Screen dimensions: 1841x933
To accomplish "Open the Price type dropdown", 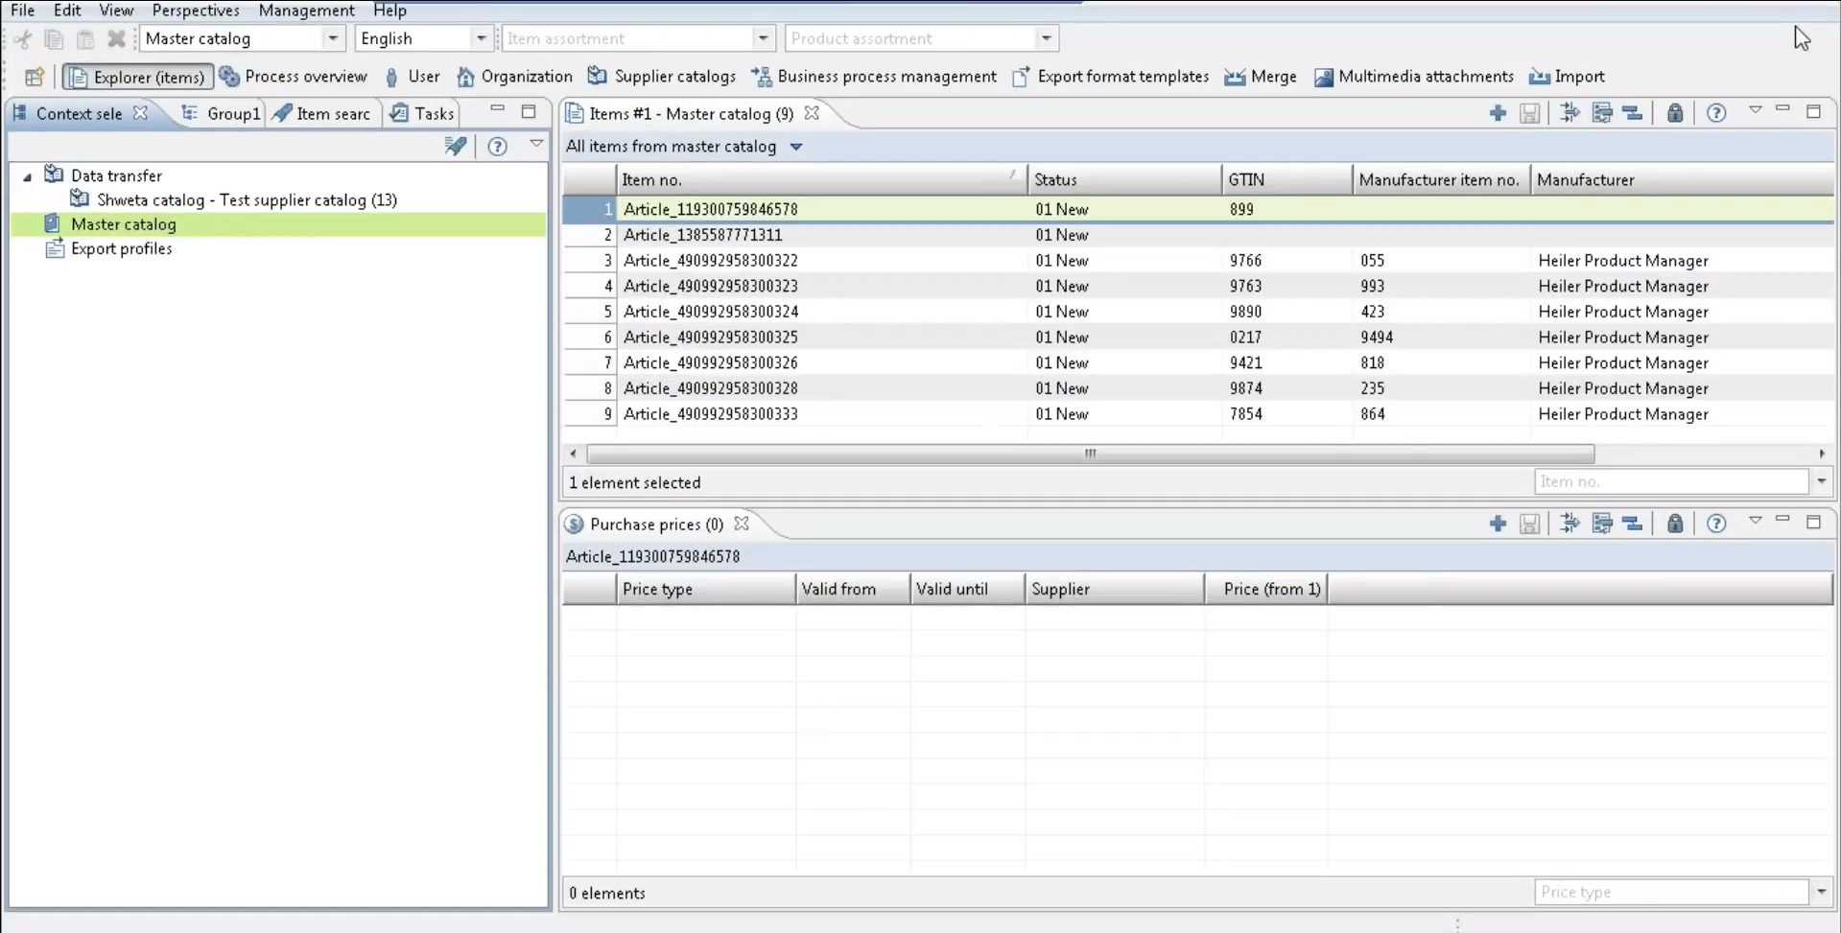I will (x=1821, y=892).
